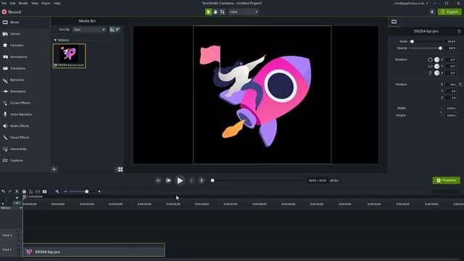Start recording with the Record button
The height and width of the screenshot is (261, 464).
(x=12, y=12)
